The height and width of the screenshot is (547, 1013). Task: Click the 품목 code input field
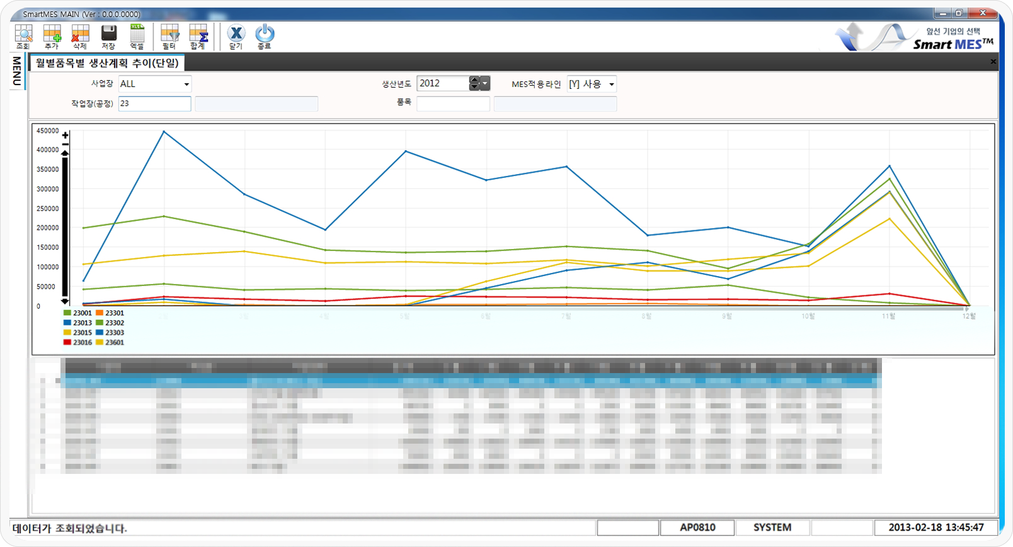453,104
